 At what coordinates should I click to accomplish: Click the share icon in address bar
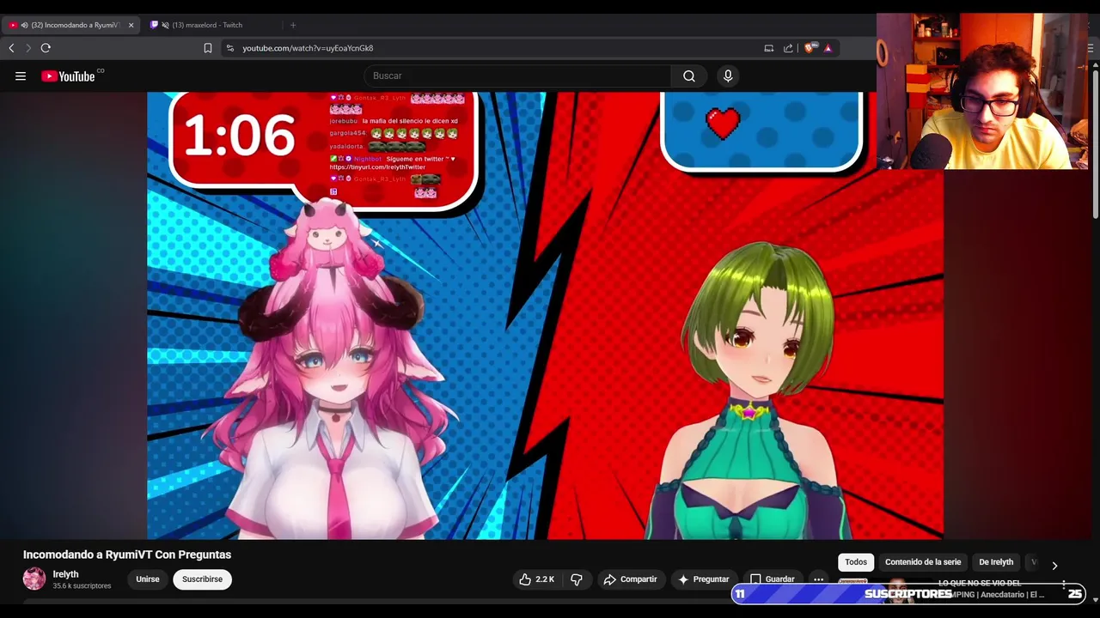point(788,48)
